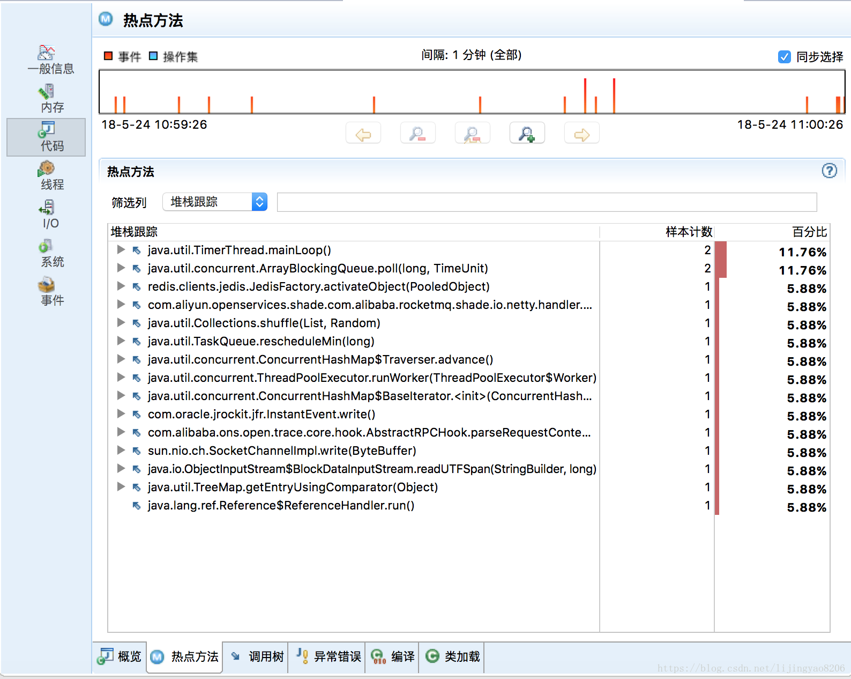Select the 代码 code sidebar section
This screenshot has height=679, width=851.
tap(46, 137)
